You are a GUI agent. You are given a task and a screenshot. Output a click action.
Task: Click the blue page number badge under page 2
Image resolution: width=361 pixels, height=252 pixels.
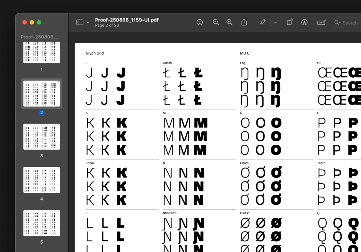click(x=42, y=112)
